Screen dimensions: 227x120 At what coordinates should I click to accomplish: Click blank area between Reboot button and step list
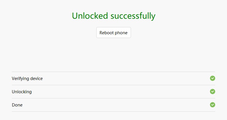click(114, 55)
